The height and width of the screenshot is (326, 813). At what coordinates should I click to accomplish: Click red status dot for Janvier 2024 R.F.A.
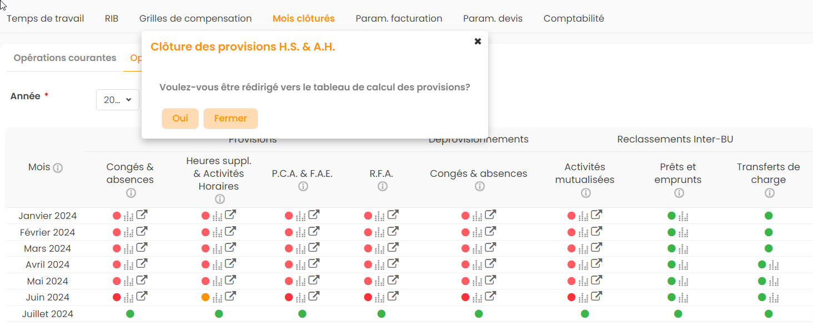tap(368, 216)
